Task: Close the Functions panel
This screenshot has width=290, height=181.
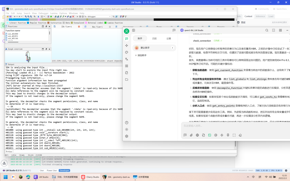Action: coord(49,27)
